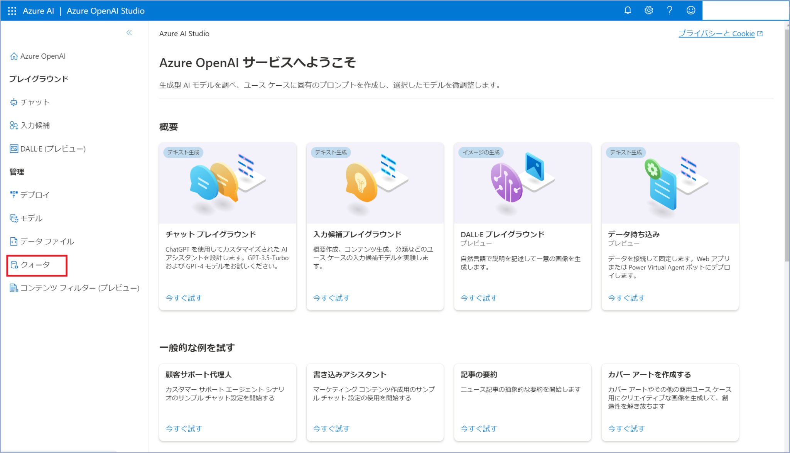Select the 入力候補 icon in the sidebar
This screenshot has width=790, height=453.
pos(14,125)
